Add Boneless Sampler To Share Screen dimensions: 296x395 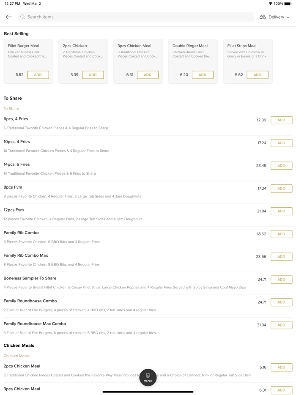click(281, 280)
